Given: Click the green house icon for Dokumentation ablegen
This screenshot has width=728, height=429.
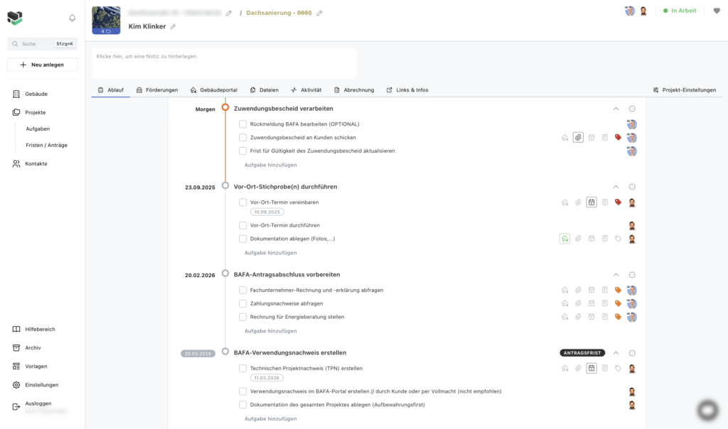Looking at the screenshot, I should click(564, 239).
